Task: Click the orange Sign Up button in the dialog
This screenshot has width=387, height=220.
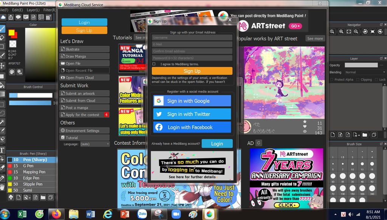Action: (x=192, y=71)
